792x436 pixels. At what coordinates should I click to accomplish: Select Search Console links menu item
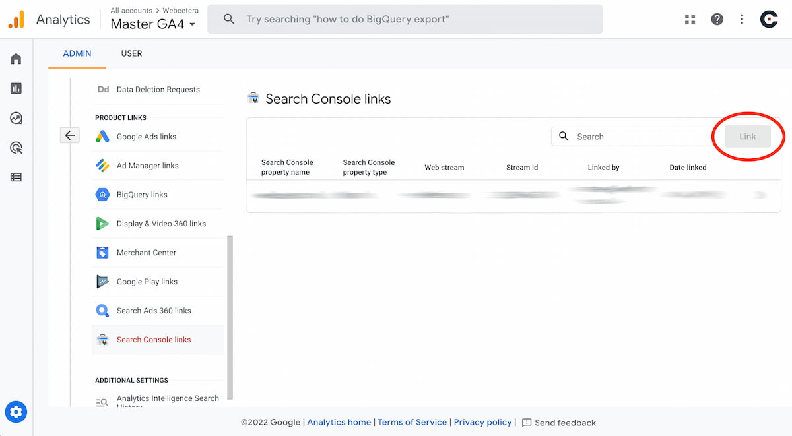pos(158,340)
